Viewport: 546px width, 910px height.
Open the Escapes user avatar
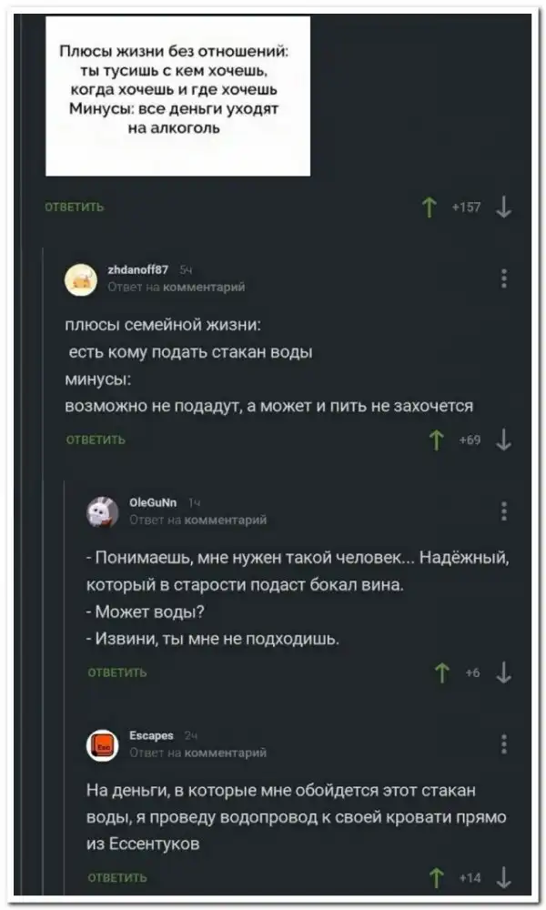click(x=102, y=745)
